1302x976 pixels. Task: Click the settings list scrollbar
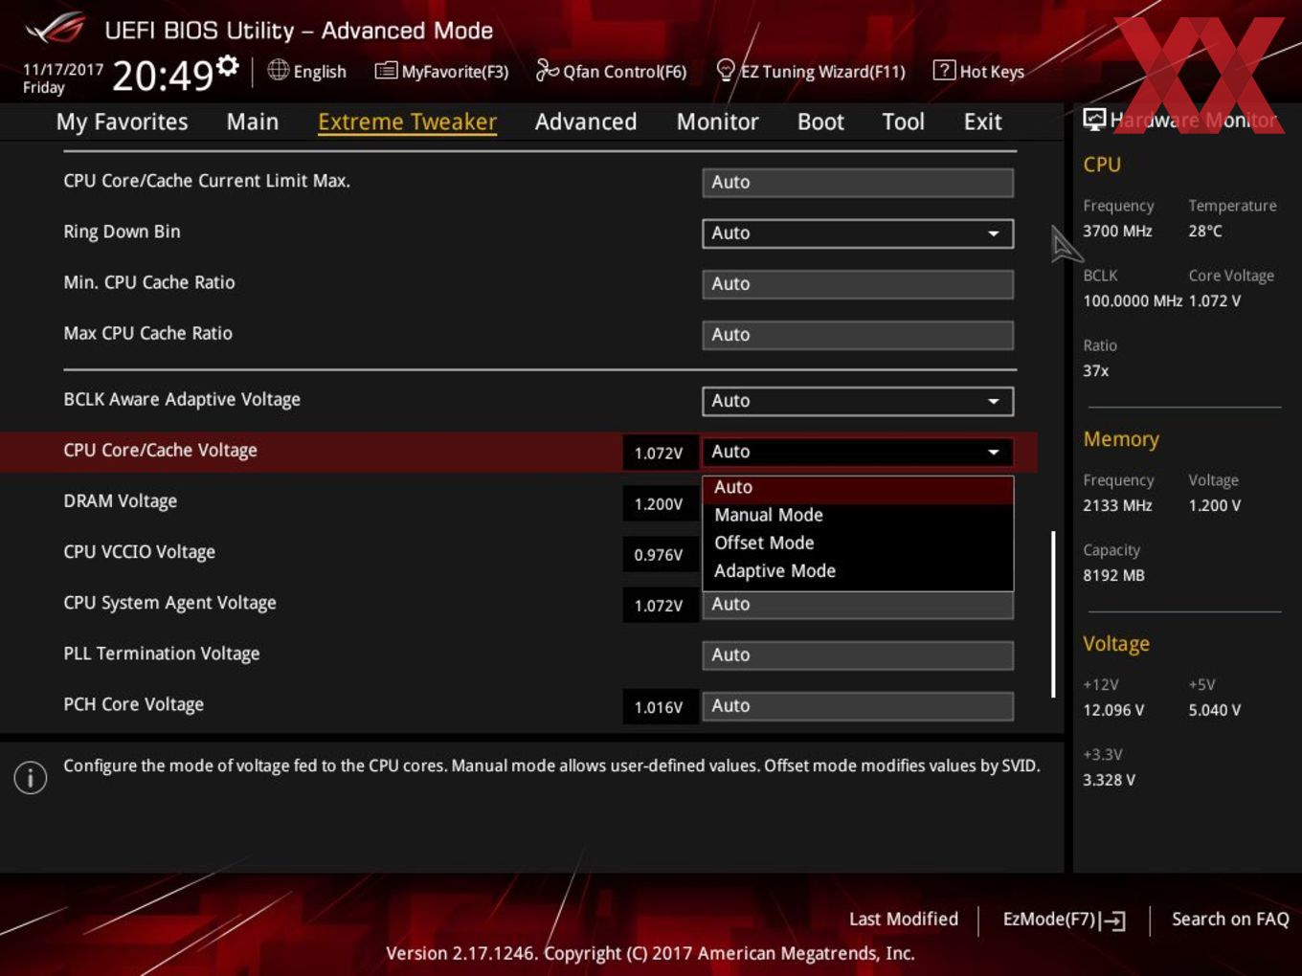pos(1053,614)
